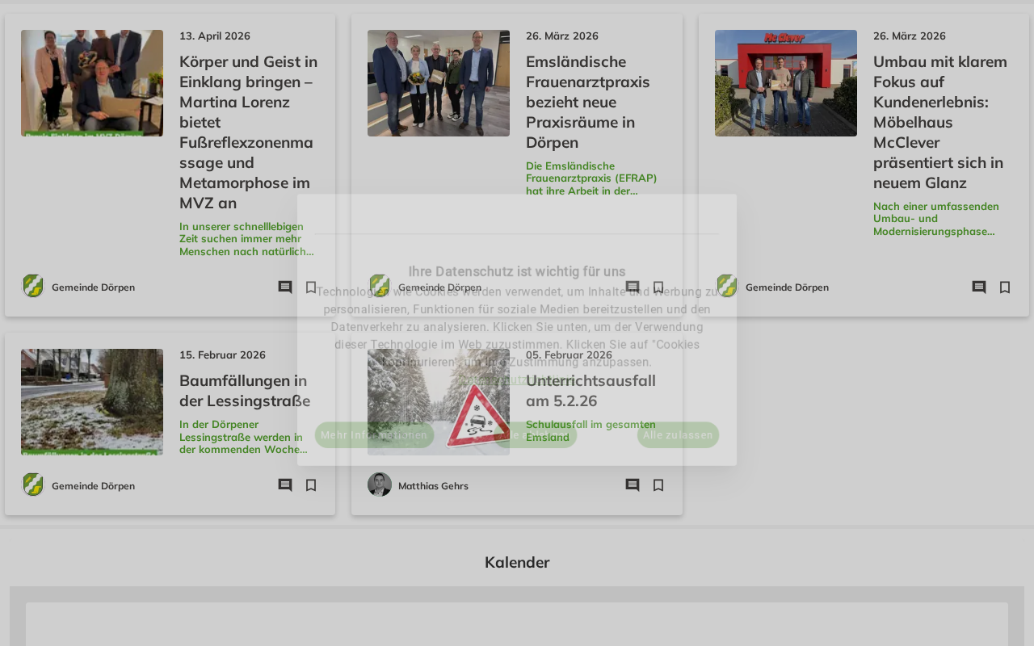Open the snowy Lessingstraße tree photo
The image size is (1034, 646).
(x=92, y=402)
